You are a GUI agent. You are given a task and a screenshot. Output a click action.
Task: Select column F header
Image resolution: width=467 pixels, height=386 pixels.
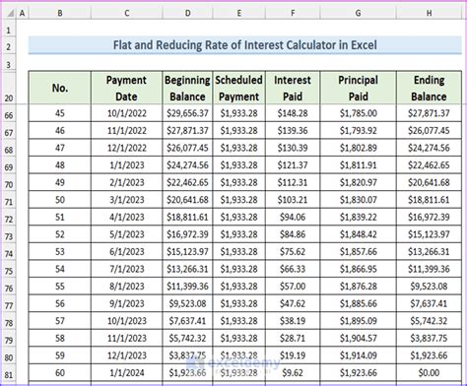[x=293, y=13]
